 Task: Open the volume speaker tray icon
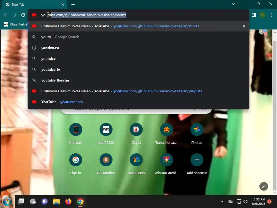[245, 201]
